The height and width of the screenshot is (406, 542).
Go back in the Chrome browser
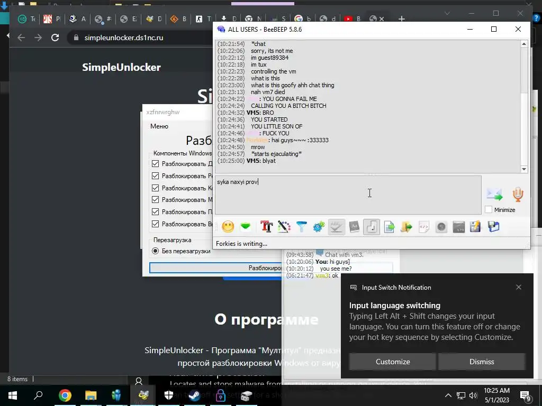21,38
